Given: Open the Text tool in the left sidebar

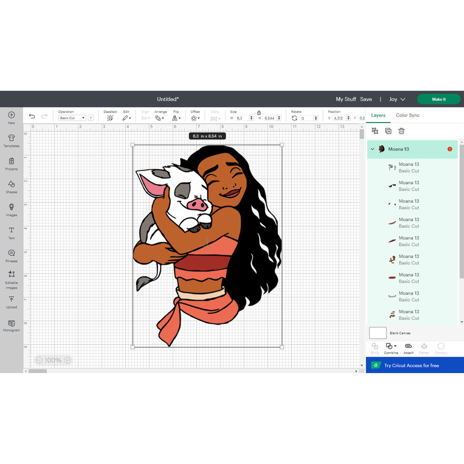Looking at the screenshot, I should click(11, 232).
